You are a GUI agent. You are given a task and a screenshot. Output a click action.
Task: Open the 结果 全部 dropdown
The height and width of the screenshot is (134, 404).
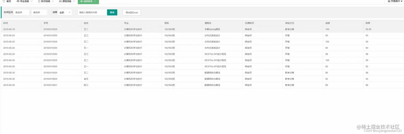pos(65,12)
